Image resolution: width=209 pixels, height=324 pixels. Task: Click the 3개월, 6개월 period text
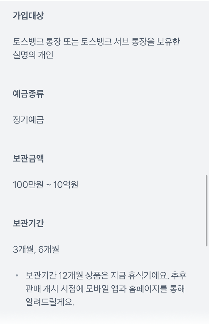coord(36,250)
